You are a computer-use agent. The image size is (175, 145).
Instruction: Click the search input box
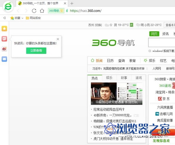[x=161, y=43]
